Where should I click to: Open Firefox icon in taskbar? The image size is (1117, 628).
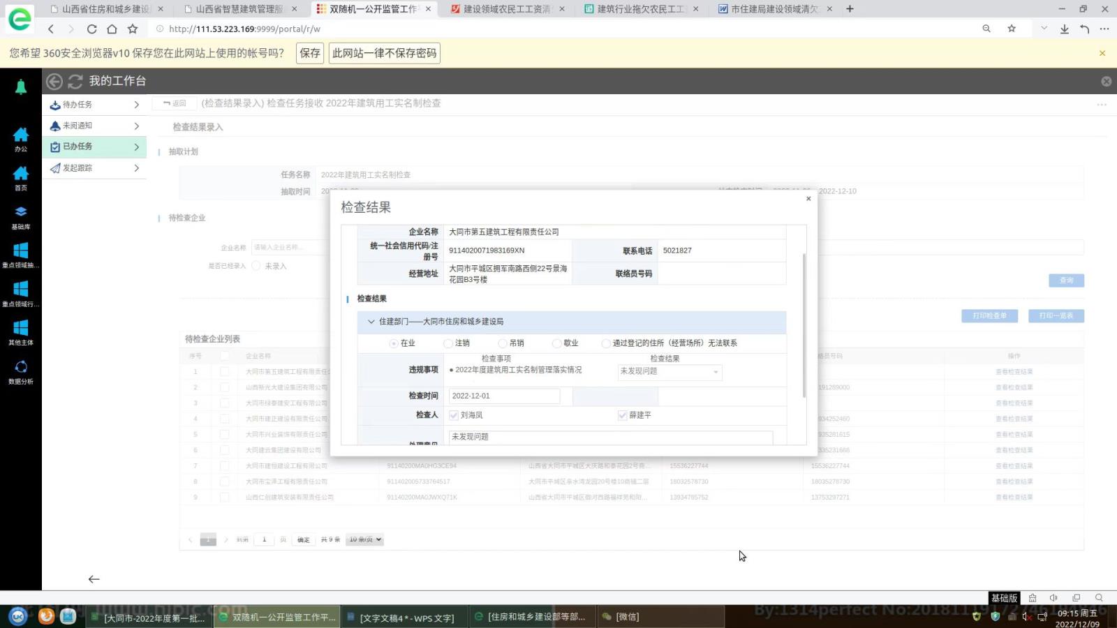click(x=46, y=616)
